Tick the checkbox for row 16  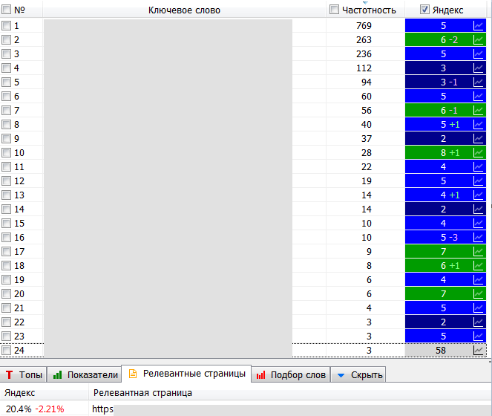point(6,238)
